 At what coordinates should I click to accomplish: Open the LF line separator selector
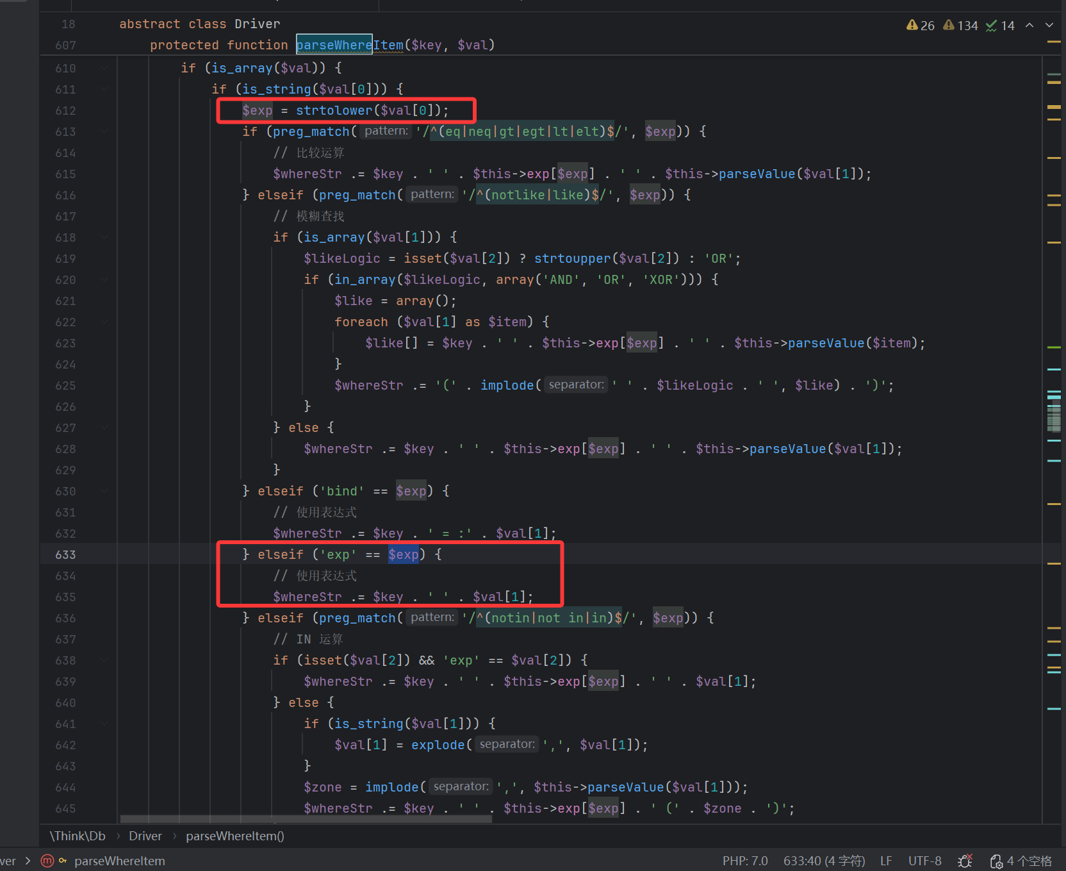[886, 861]
